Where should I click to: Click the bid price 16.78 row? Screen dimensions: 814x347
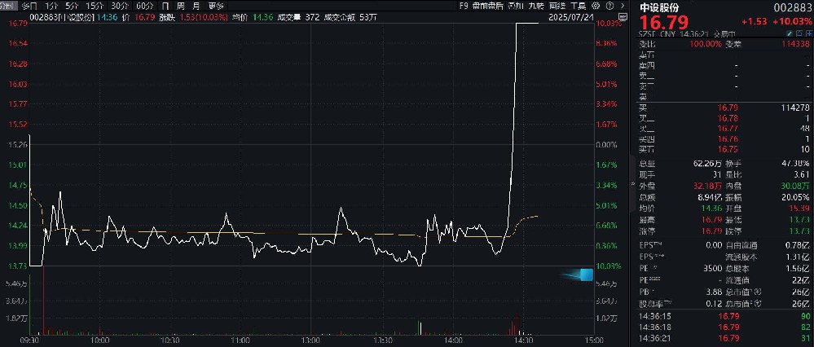tap(726, 118)
